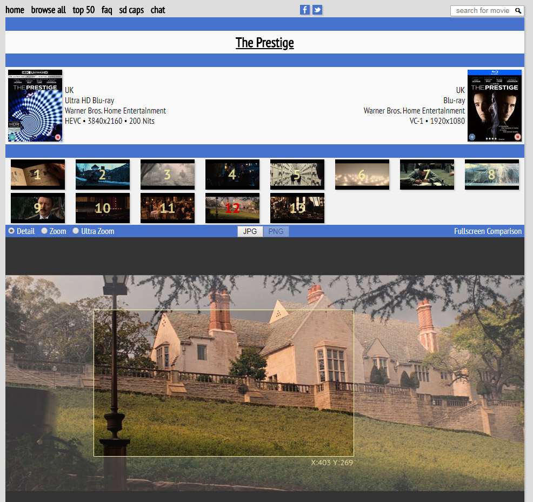Open the browse all menu item
533x502 pixels.
[x=48, y=10]
